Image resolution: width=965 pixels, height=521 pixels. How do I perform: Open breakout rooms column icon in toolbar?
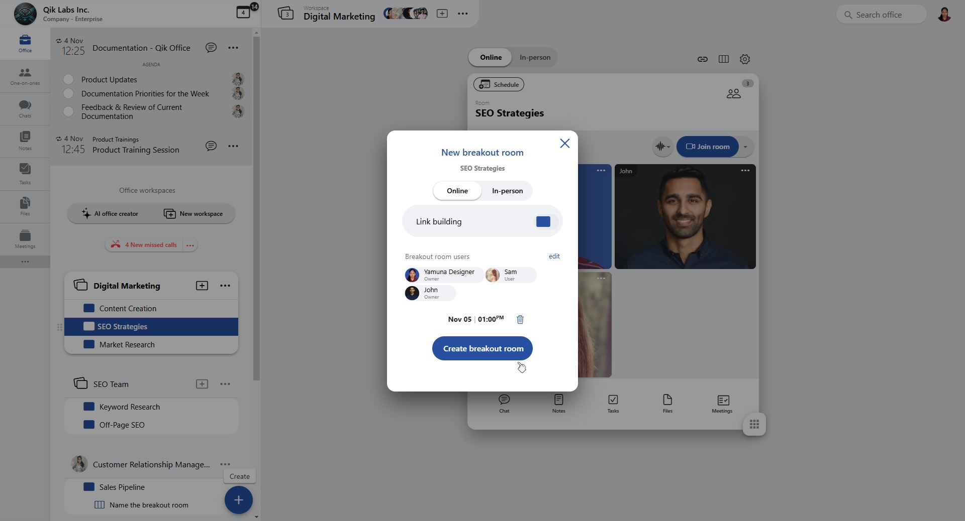[724, 59]
